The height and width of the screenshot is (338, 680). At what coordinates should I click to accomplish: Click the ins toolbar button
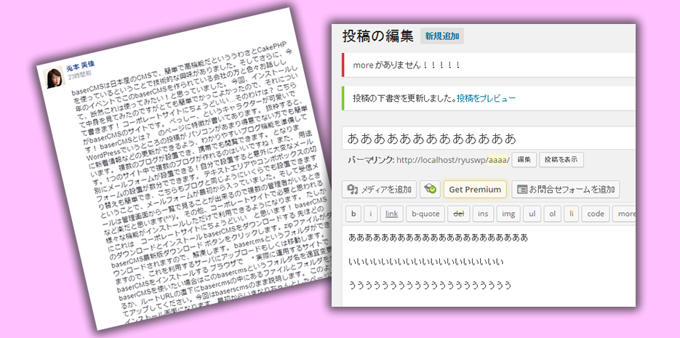(483, 214)
